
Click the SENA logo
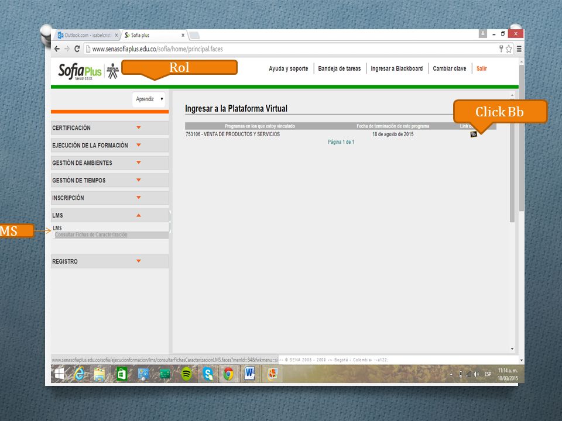tap(112, 71)
